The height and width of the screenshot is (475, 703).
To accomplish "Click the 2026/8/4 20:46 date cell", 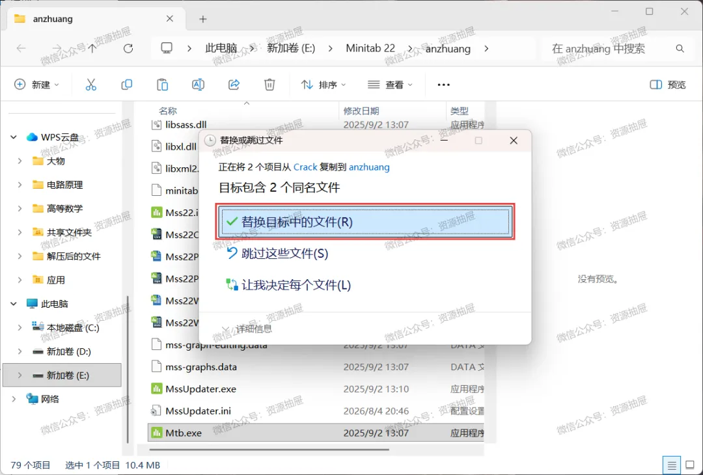I will (x=376, y=411).
